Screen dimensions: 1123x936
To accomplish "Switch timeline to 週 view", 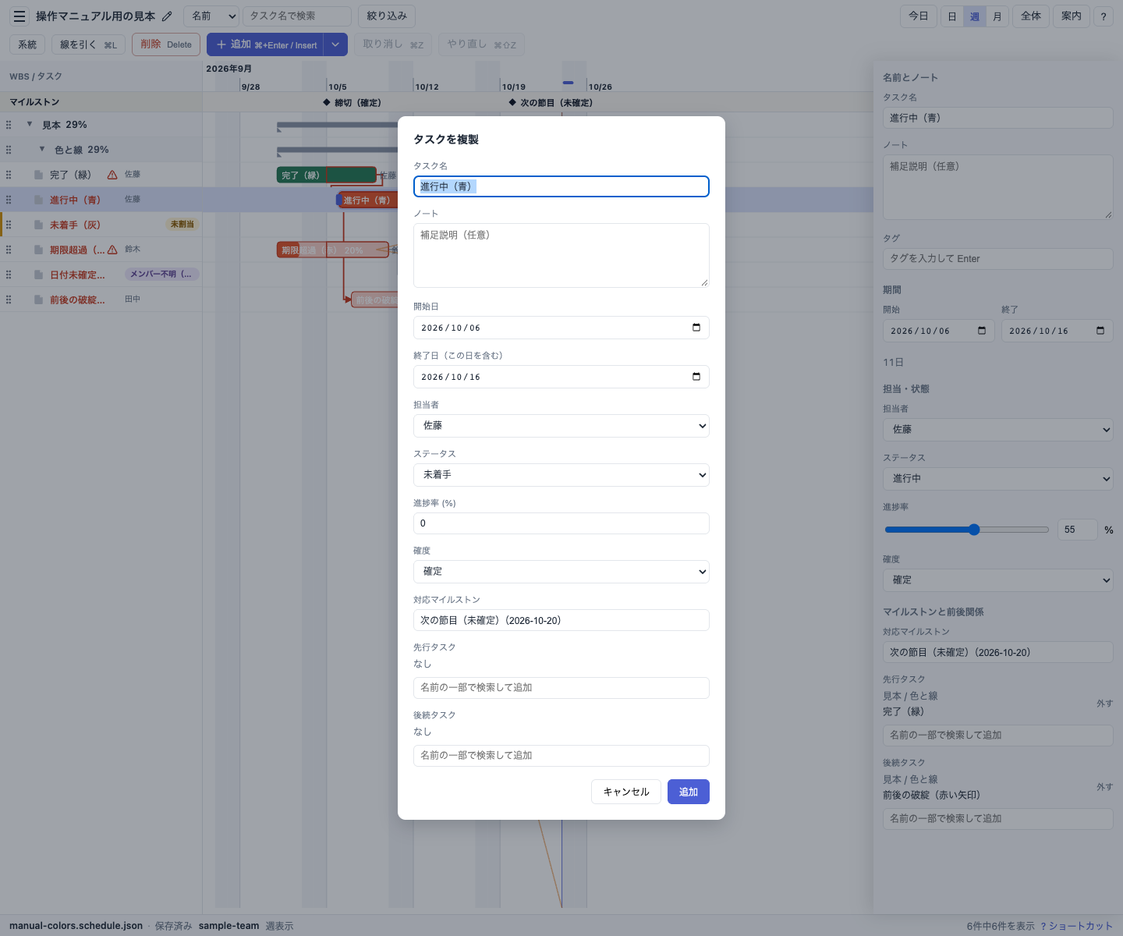I will (x=975, y=16).
